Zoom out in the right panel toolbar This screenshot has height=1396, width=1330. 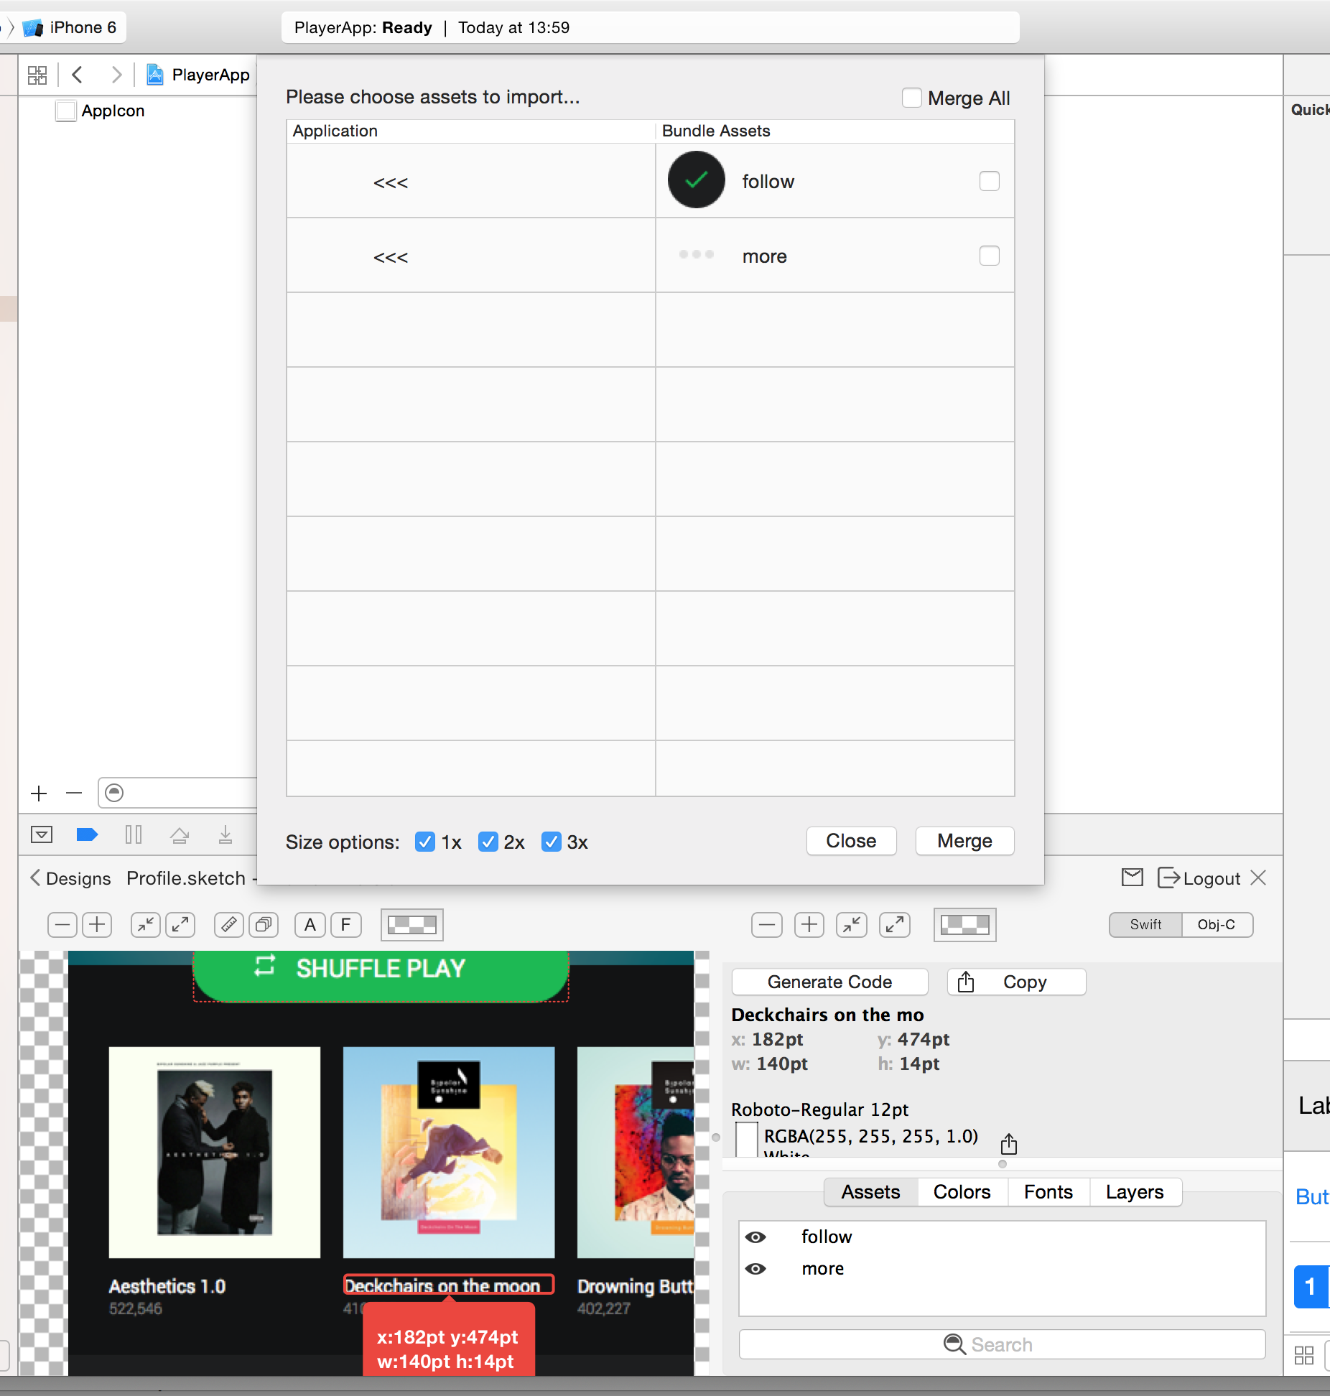click(x=767, y=925)
